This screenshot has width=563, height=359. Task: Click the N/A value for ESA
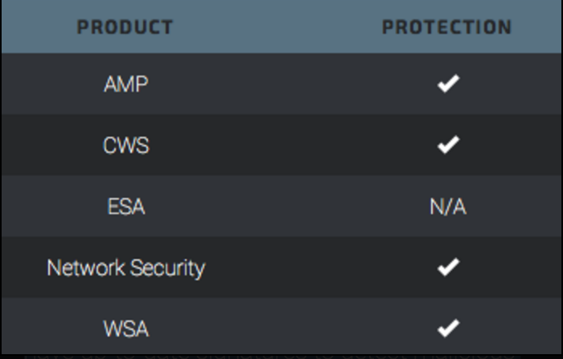point(447,207)
